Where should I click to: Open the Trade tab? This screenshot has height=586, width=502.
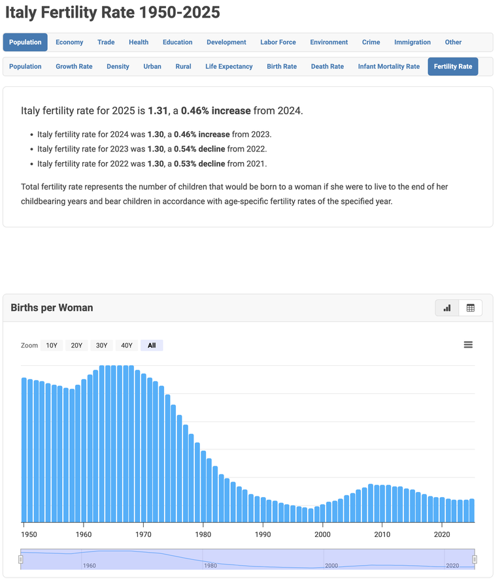pos(107,42)
